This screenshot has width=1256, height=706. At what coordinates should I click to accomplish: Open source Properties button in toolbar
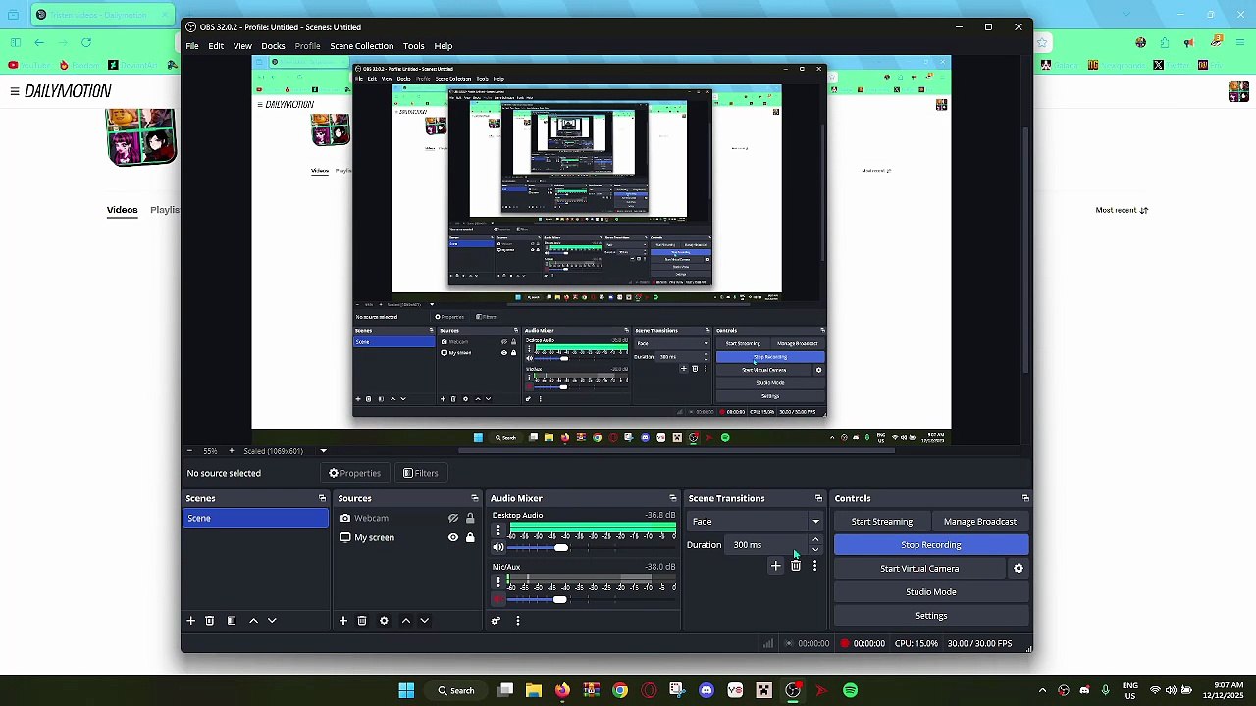[x=355, y=473]
